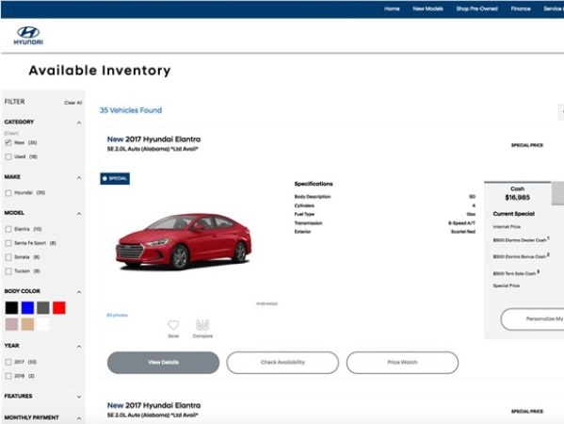Open first New 2017 Hyundai Elantra title
This screenshot has width=564, height=424.
[154, 139]
